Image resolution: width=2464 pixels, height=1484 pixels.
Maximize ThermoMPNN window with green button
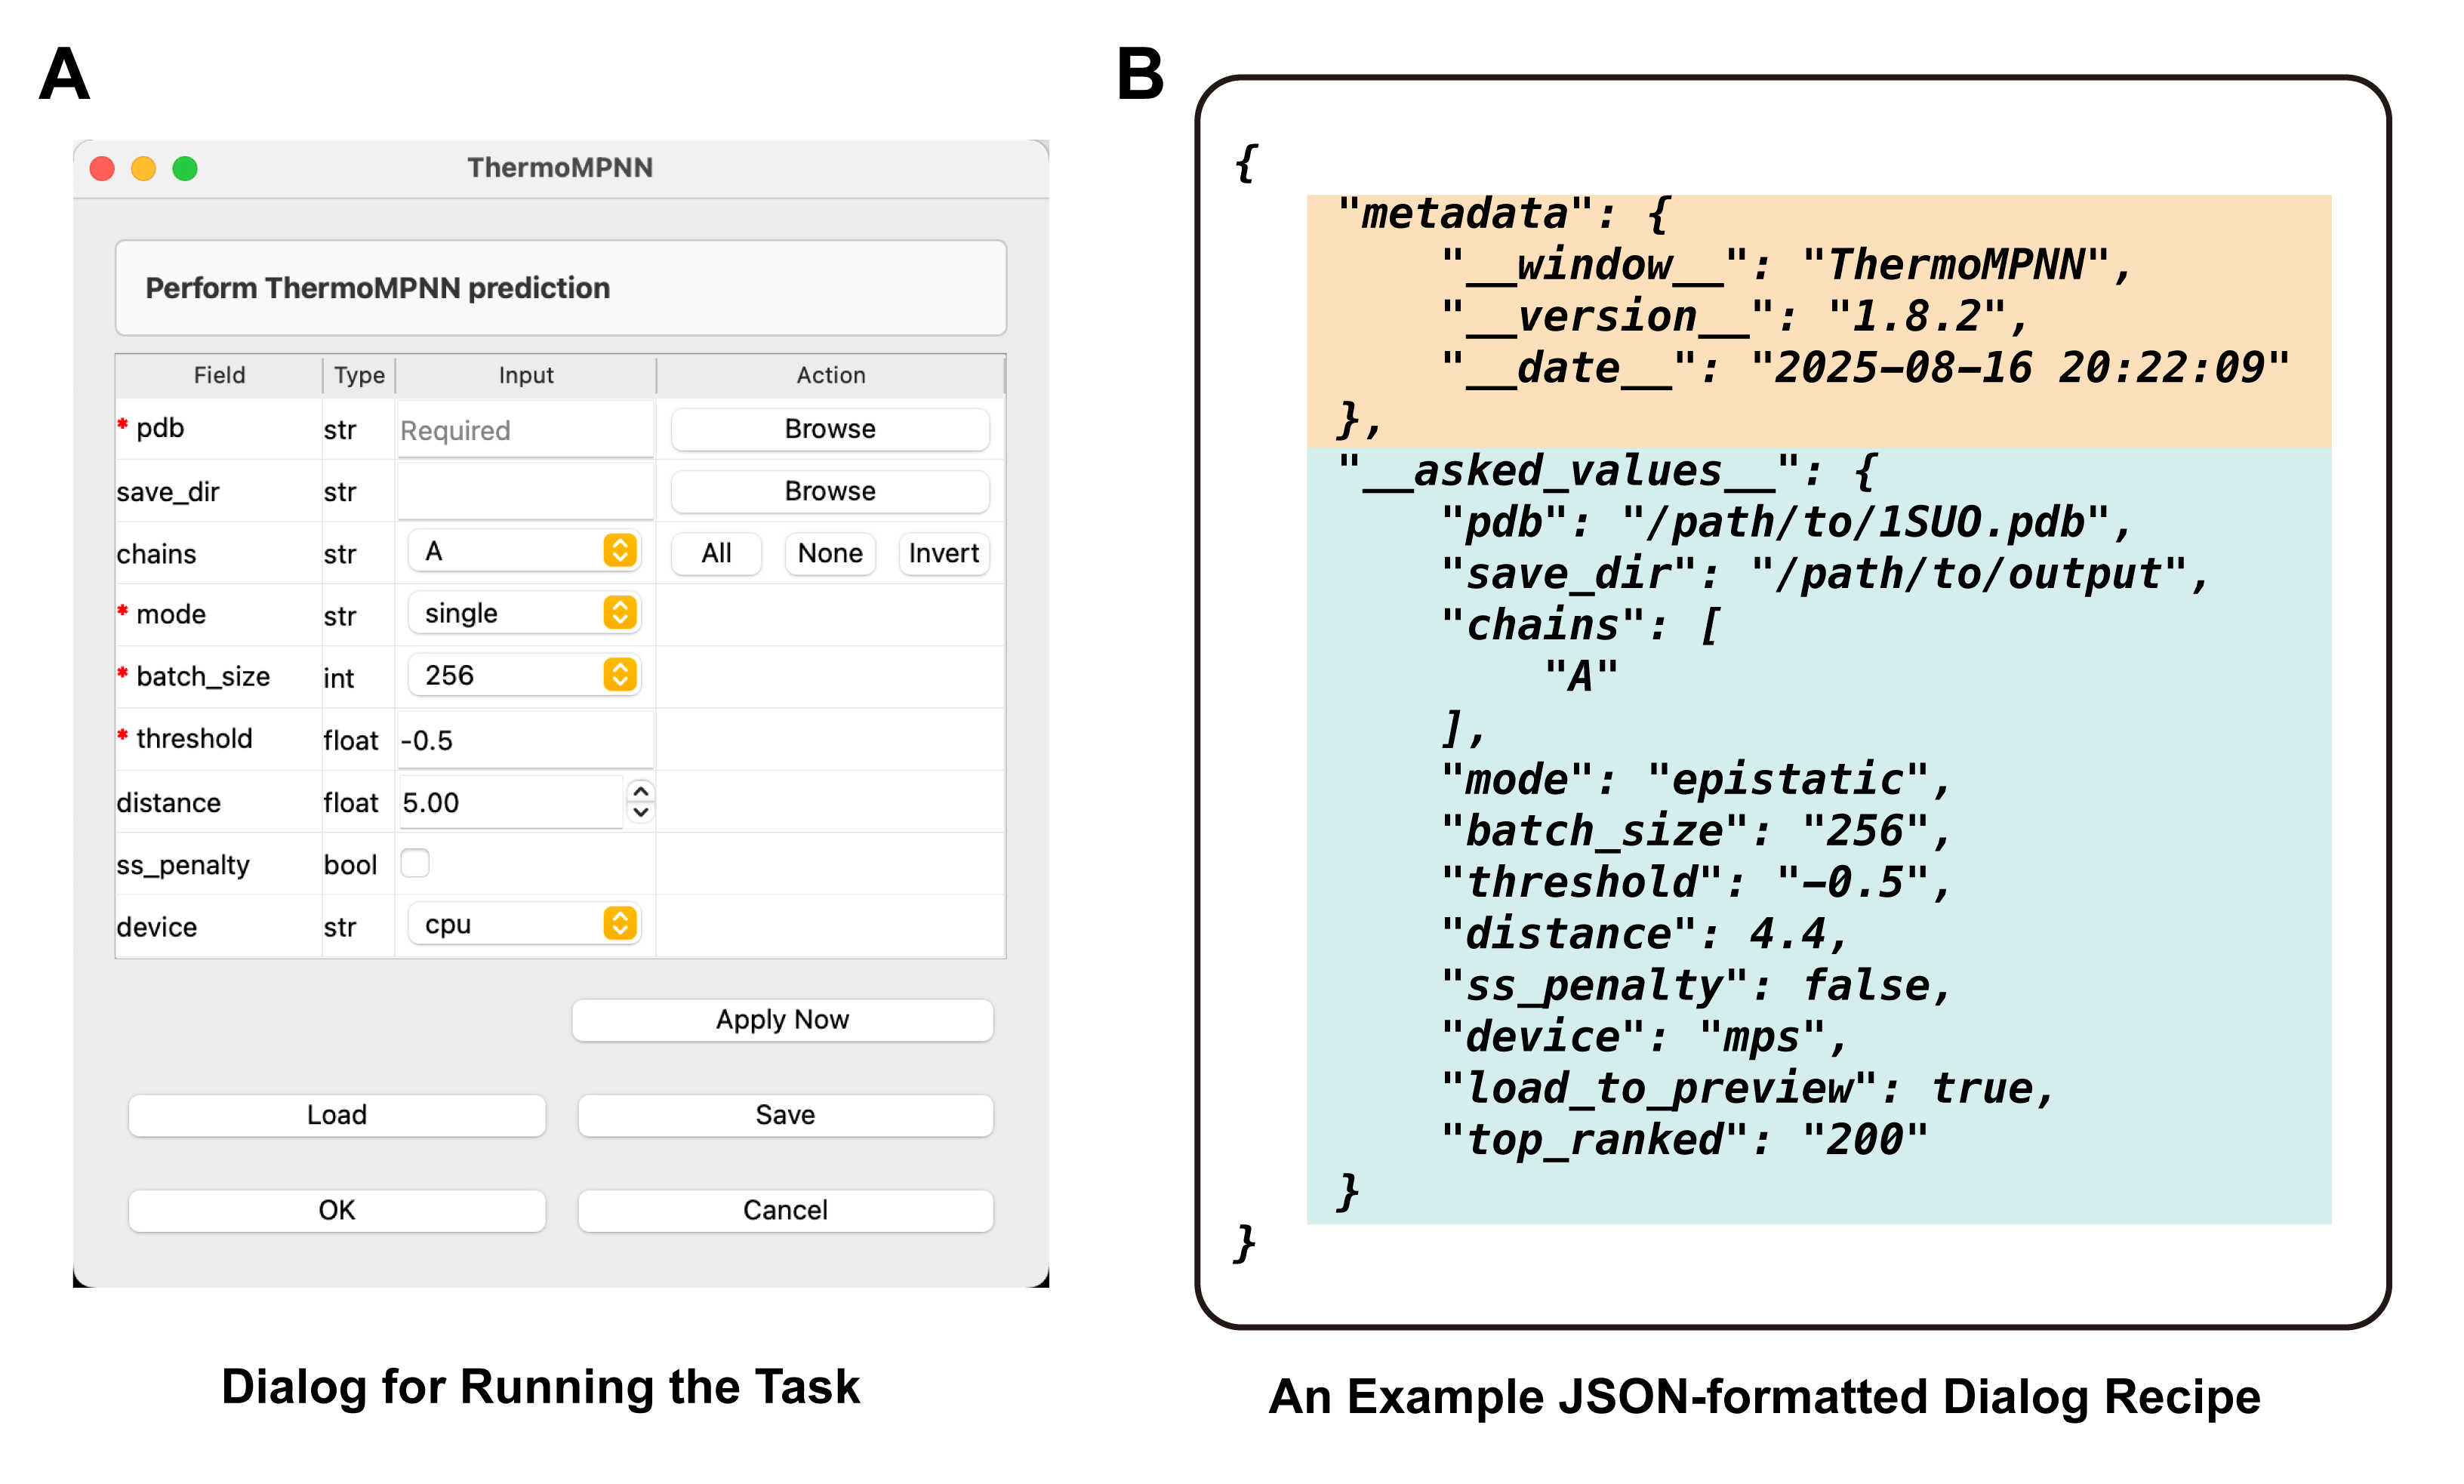(185, 168)
